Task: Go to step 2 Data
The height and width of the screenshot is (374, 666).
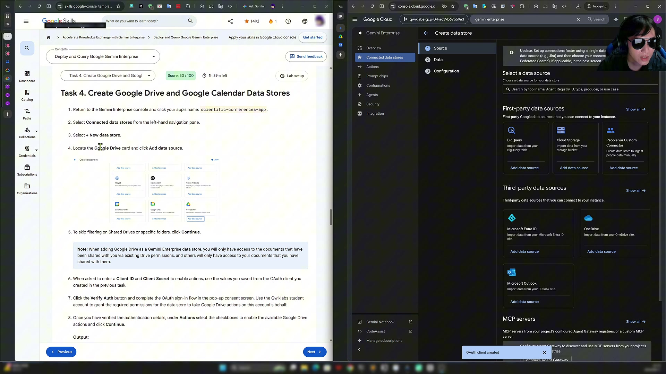Action: click(x=457, y=60)
